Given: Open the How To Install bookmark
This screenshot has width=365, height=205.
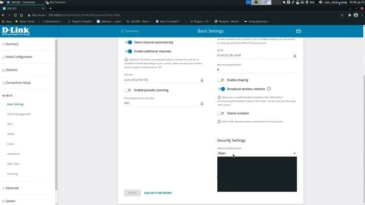Looking at the screenshot, I should click(168, 22).
